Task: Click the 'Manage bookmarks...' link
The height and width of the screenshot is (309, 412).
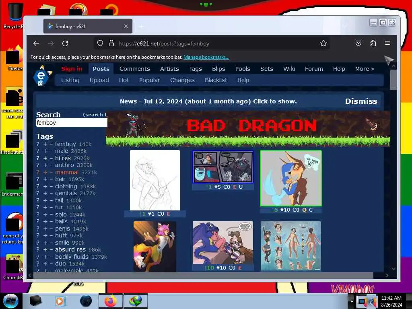Action: click(x=206, y=57)
